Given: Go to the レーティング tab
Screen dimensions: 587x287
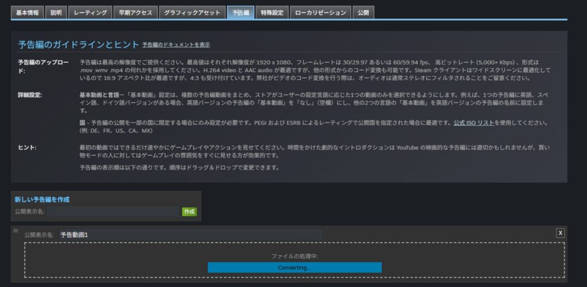Looking at the screenshot, I should [91, 13].
